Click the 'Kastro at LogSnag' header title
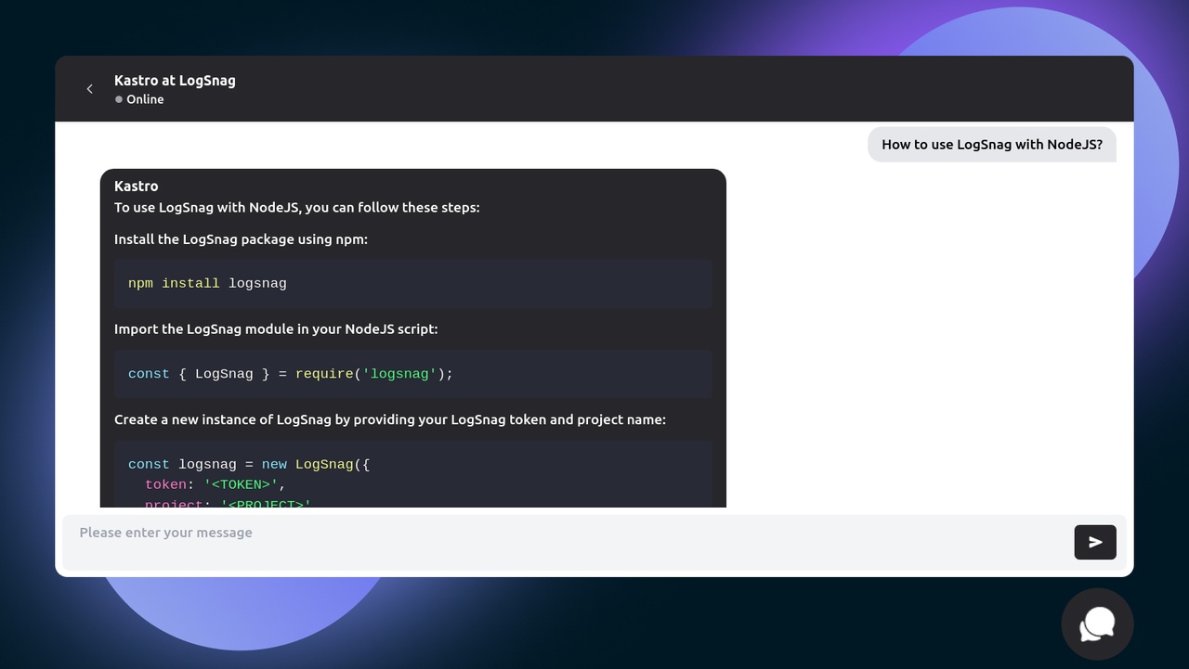The image size is (1189, 669). tap(175, 81)
